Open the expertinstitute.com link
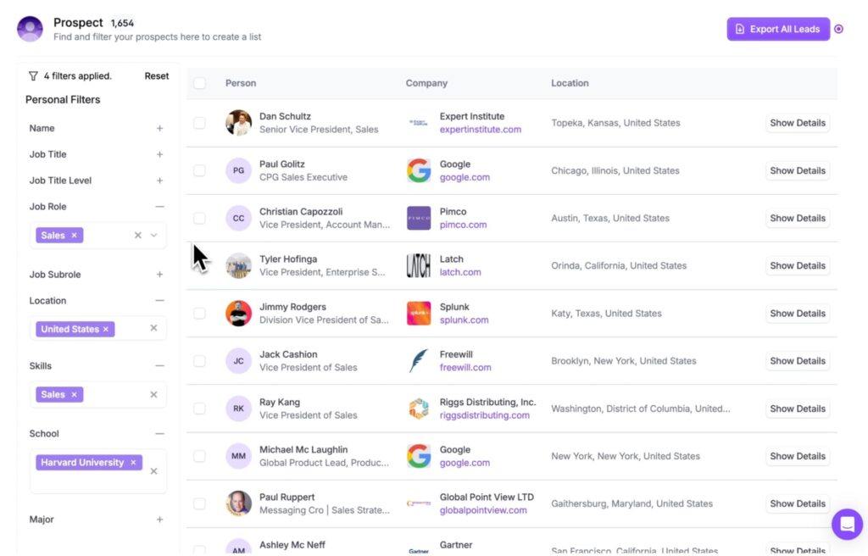Screen dimensions: 868x556 [480, 130]
